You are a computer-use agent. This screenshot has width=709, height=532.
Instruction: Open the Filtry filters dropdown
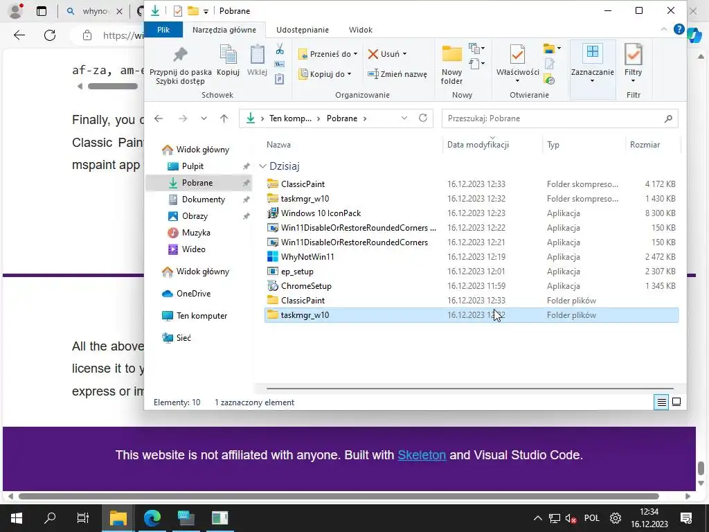click(633, 64)
